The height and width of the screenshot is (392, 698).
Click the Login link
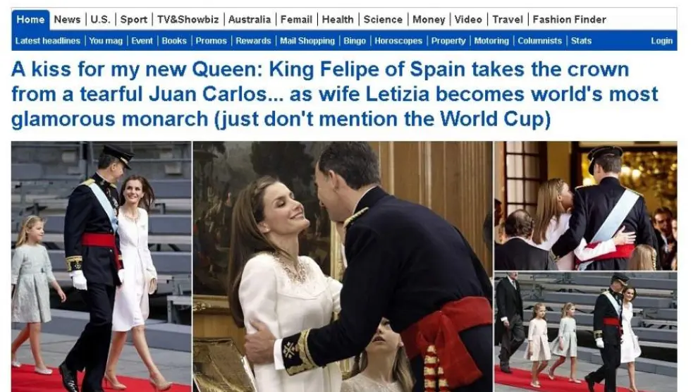click(661, 41)
